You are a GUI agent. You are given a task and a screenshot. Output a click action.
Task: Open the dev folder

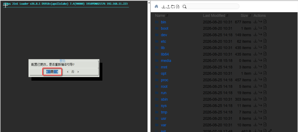164,35
